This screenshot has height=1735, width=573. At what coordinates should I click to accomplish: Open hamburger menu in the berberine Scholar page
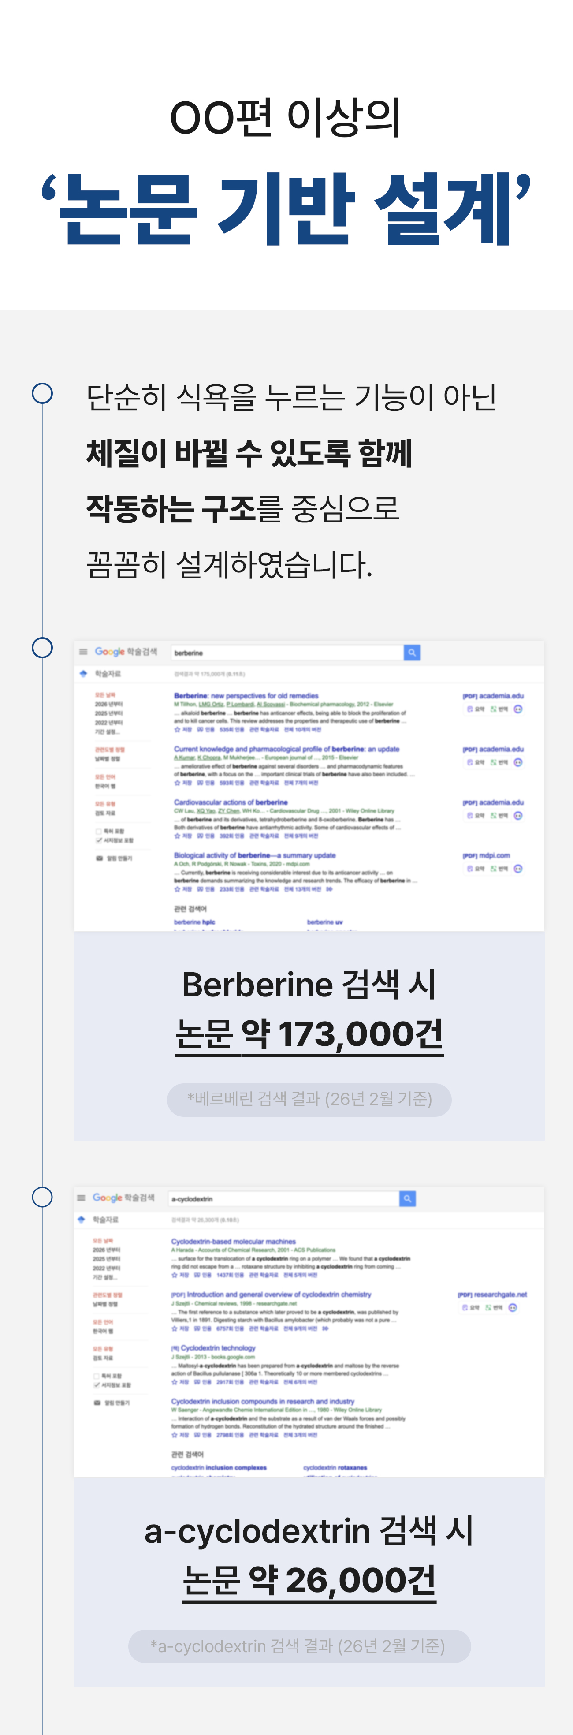click(x=83, y=652)
